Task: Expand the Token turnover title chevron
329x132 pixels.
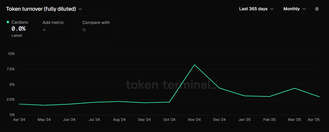Action: click(80, 9)
